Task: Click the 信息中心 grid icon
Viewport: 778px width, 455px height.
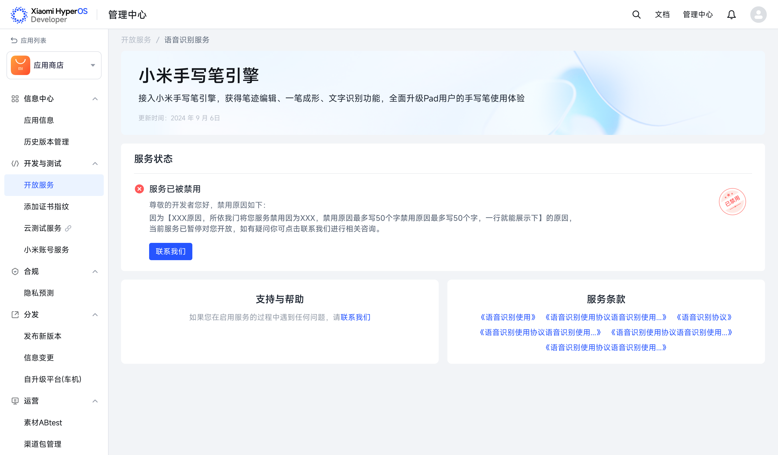Action: point(15,99)
